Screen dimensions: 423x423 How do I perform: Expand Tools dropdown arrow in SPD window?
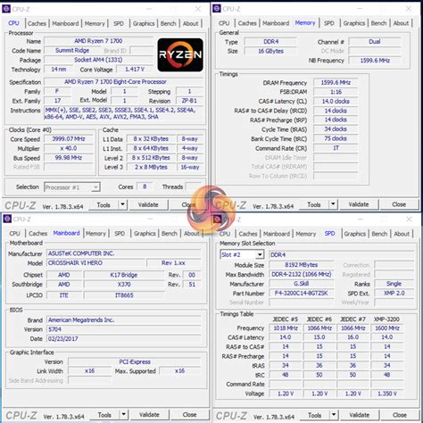point(334,415)
